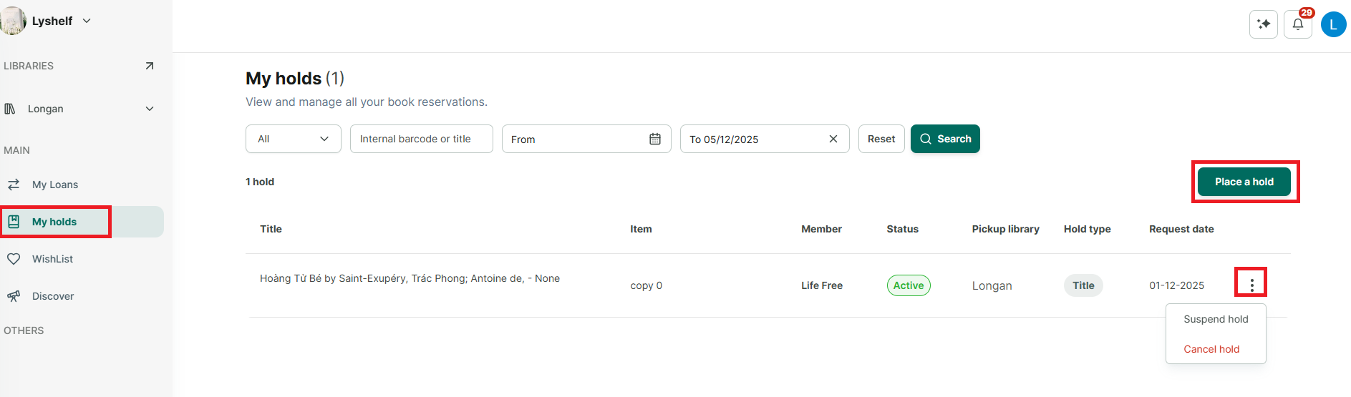
Task: Click the WishList heart icon
Action: pyautogui.click(x=14, y=259)
